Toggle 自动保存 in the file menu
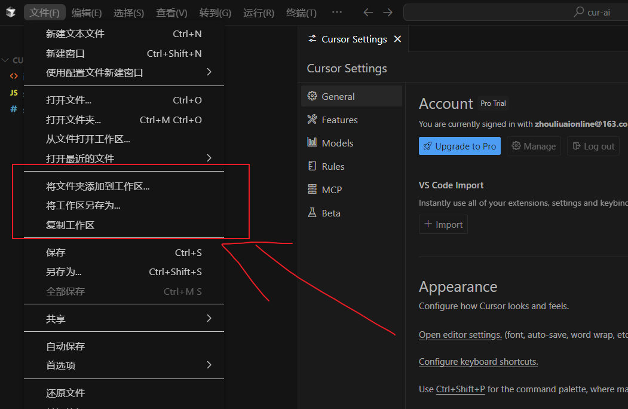Viewport: 628px width, 409px height. coord(124,346)
